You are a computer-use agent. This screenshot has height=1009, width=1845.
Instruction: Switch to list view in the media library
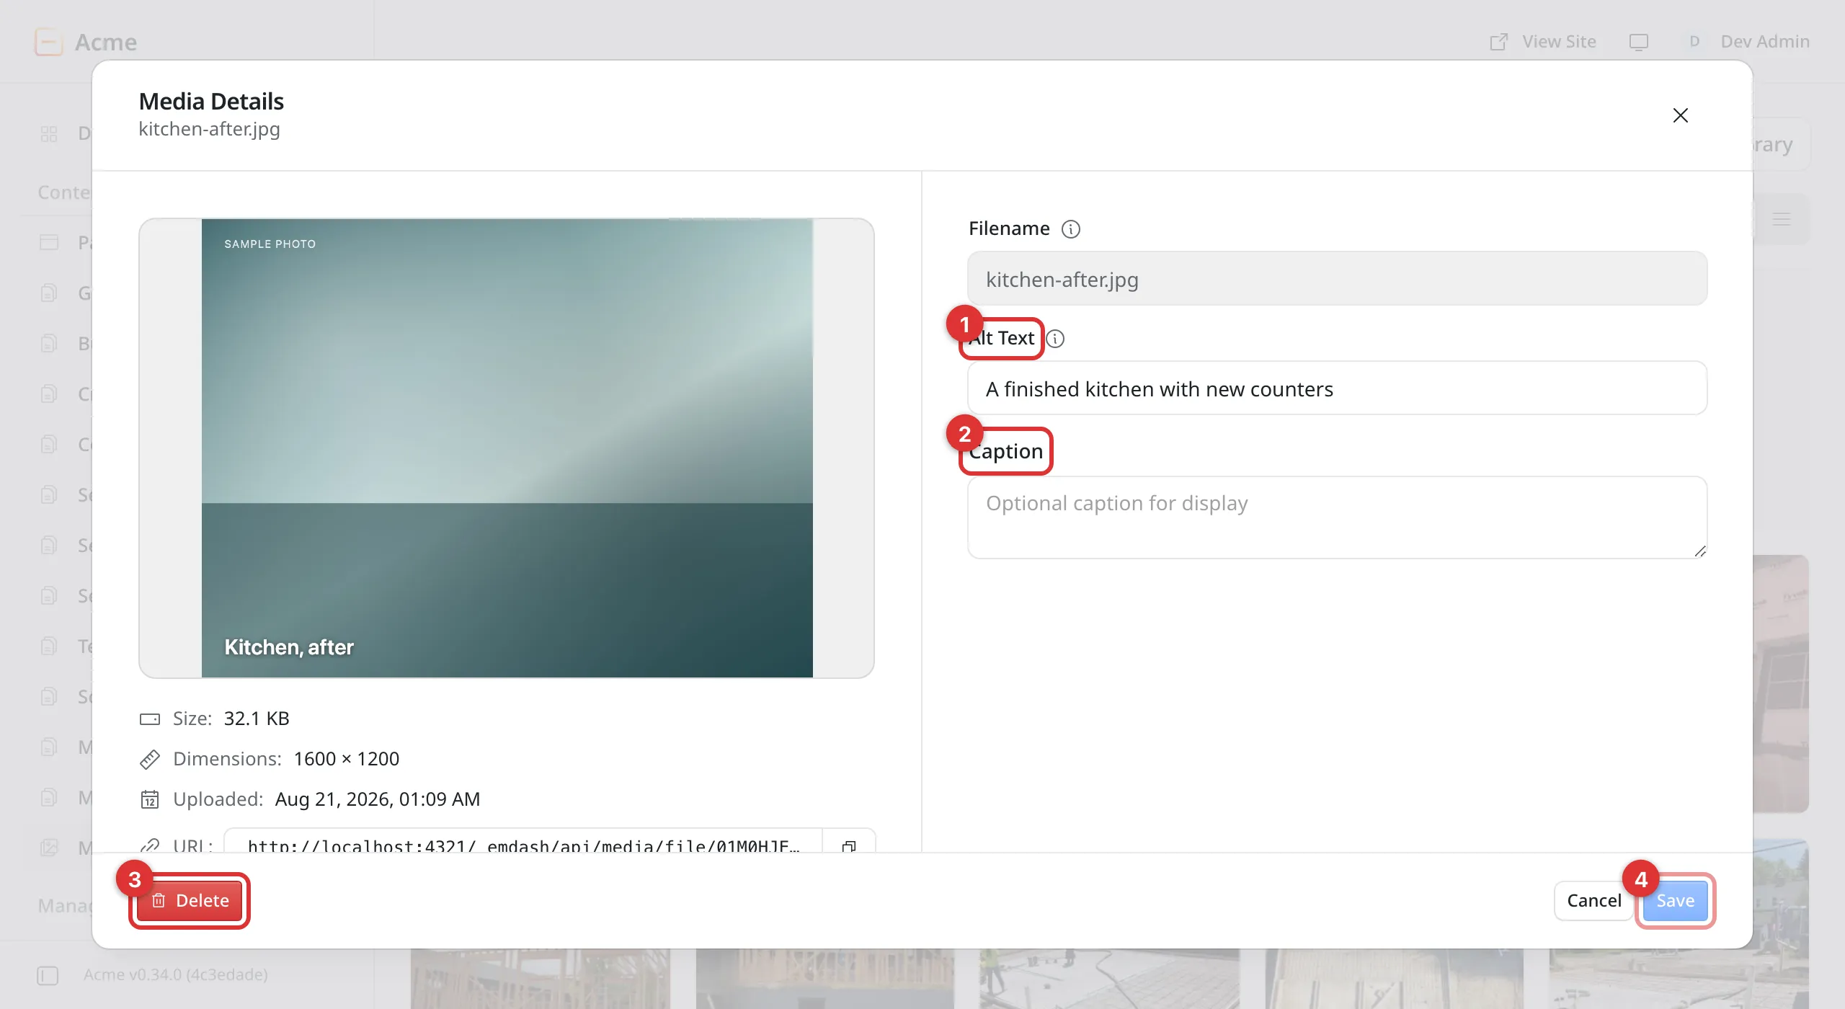pos(1782,219)
